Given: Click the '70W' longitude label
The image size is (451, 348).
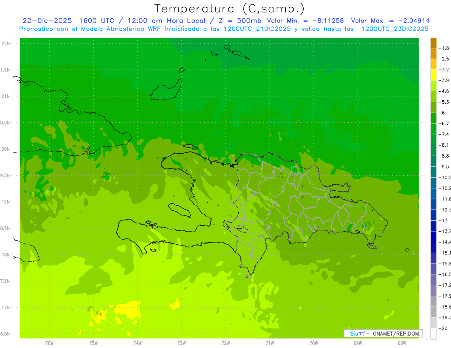Looking at the screenshot, I should point(314,343).
